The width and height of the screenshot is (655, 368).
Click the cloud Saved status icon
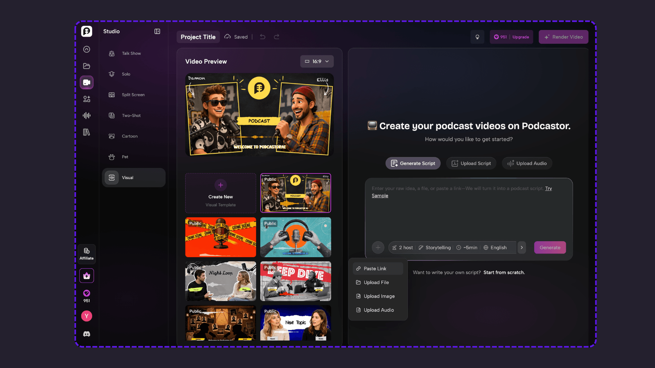coord(228,37)
